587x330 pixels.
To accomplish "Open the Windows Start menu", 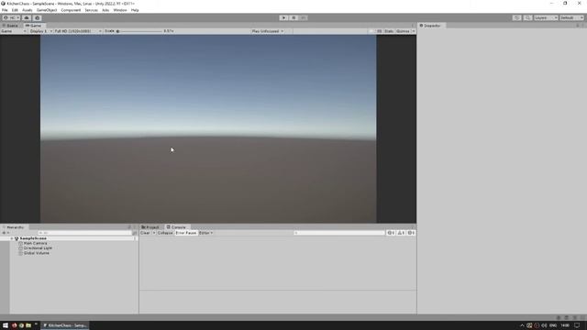I will [6, 325].
